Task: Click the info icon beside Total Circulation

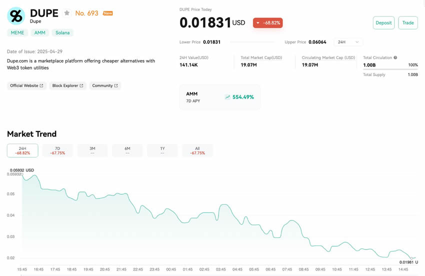Action: (x=395, y=57)
